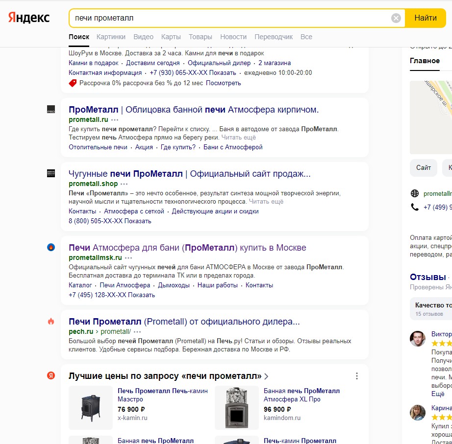Open the Атмосфера с сеткой sitelink
This screenshot has width=452, height=444.
point(134,211)
